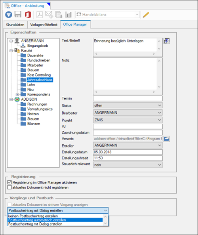
Task: Select the Rundschreiben folder
Action: coord(39,60)
